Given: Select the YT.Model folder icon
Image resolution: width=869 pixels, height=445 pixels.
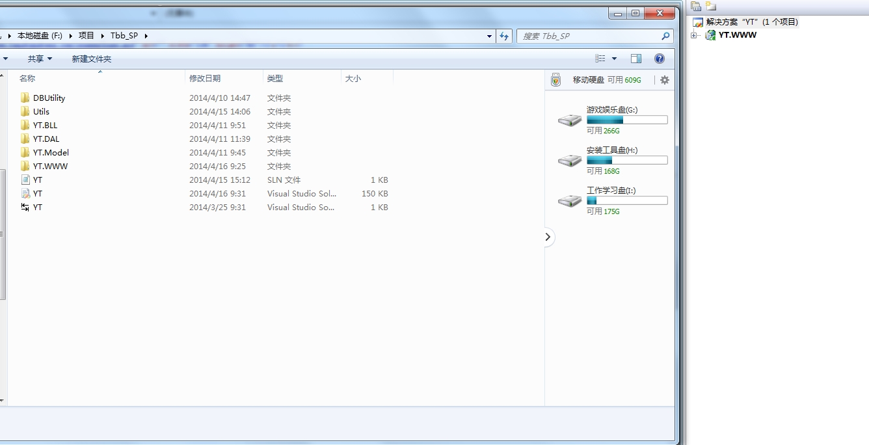Looking at the screenshot, I should 25,152.
